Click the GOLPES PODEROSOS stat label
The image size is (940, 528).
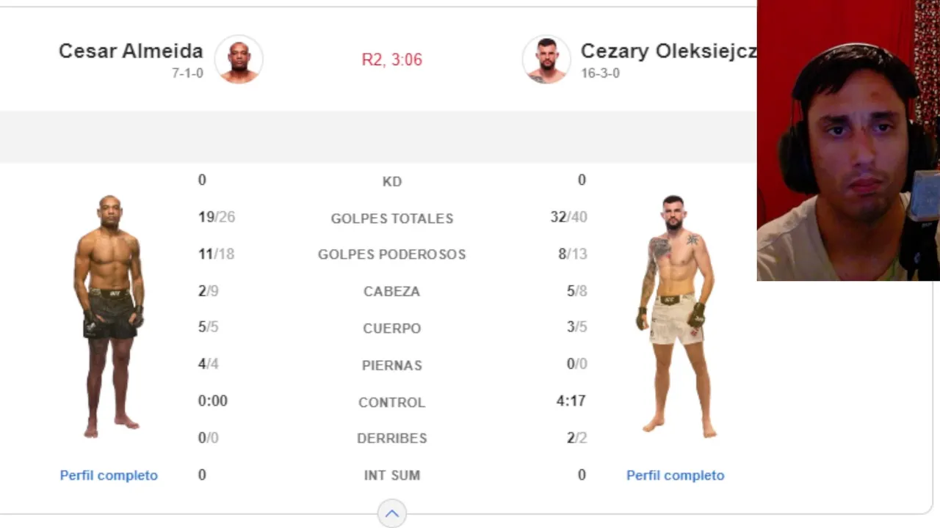click(x=391, y=254)
